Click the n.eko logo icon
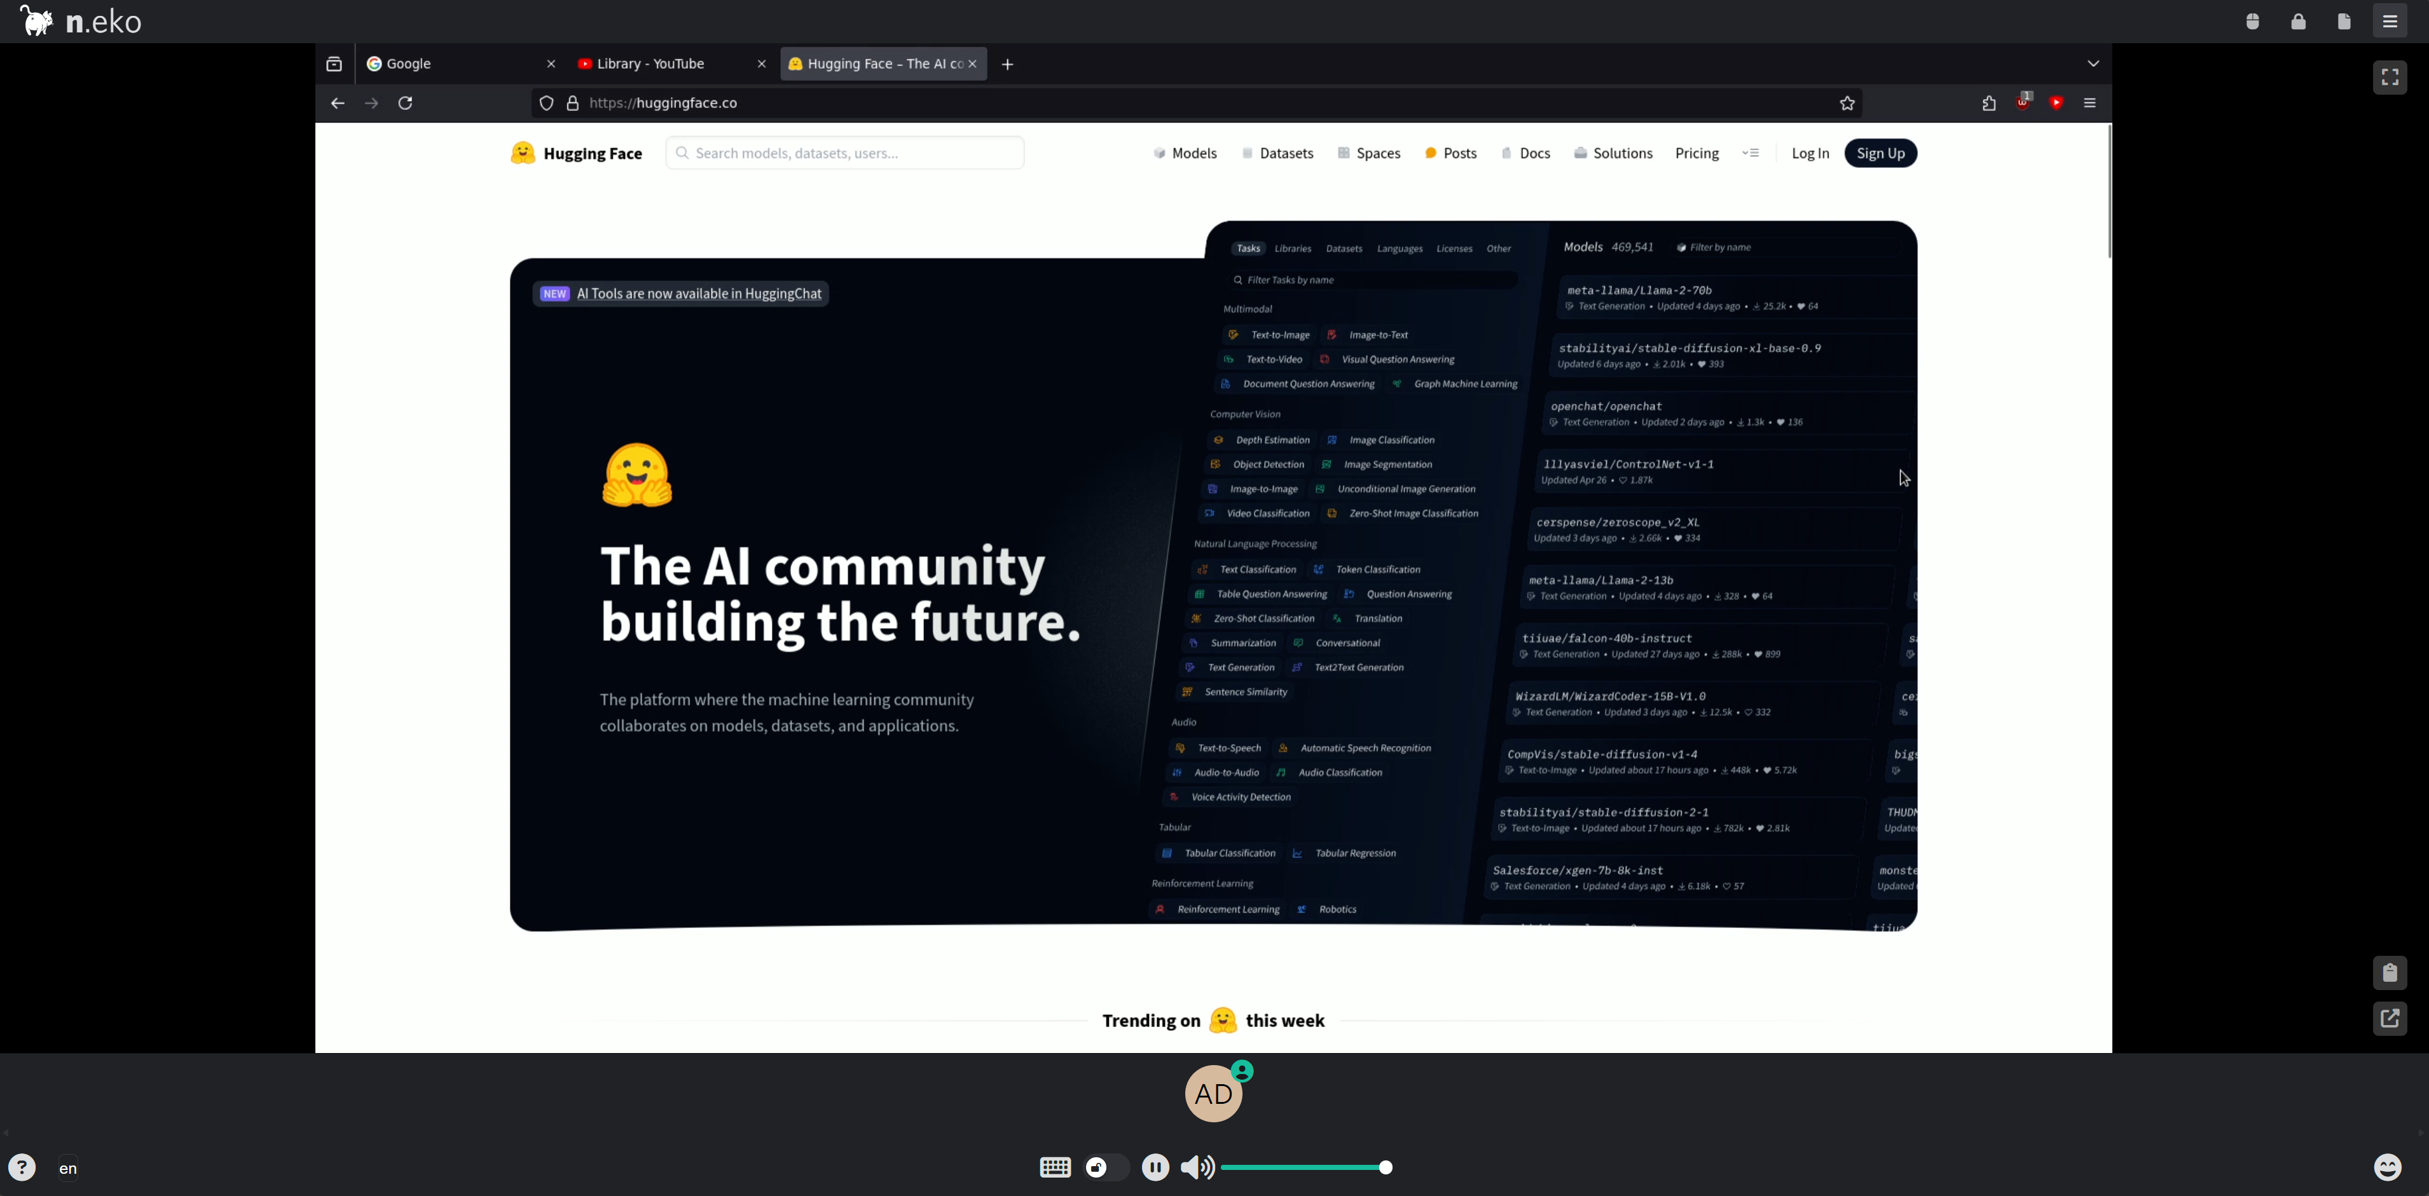The width and height of the screenshot is (2429, 1196). coord(37,21)
